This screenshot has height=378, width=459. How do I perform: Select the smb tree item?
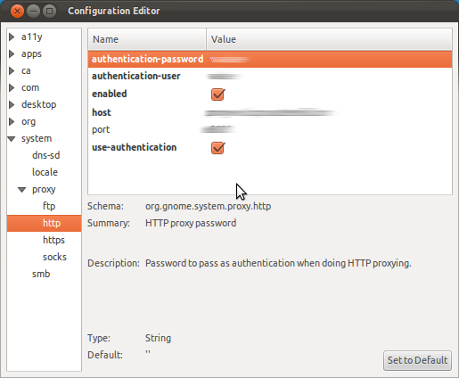click(x=41, y=274)
